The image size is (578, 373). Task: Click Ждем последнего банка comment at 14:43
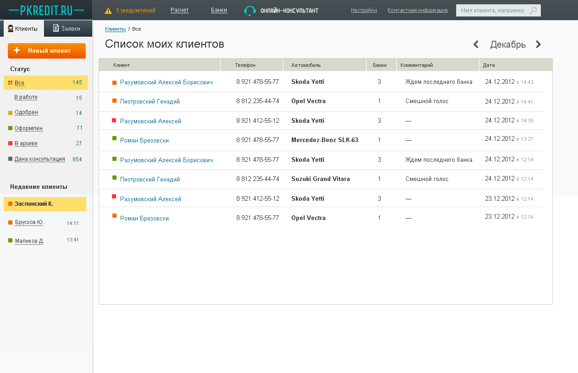pyautogui.click(x=439, y=82)
